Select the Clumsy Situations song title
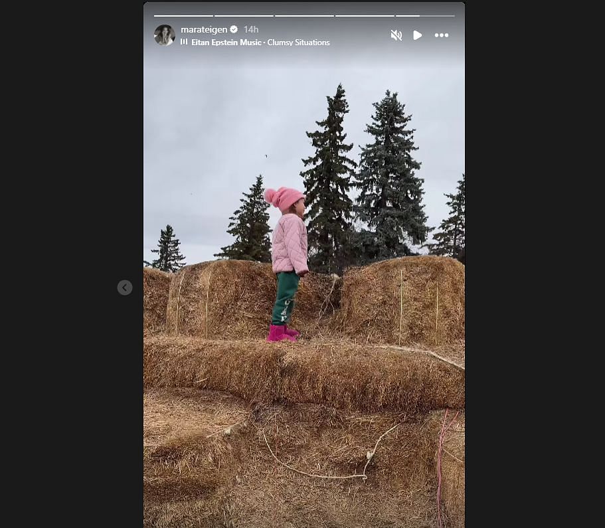 pyautogui.click(x=299, y=43)
